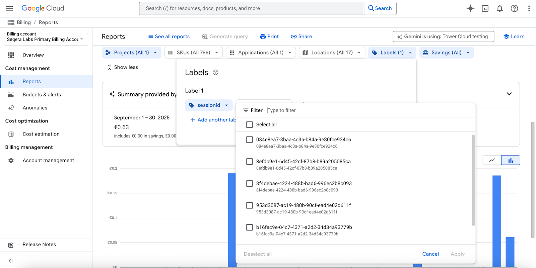Click the Learn graduation cap button
The width and height of the screenshot is (536, 268).
(514, 36)
